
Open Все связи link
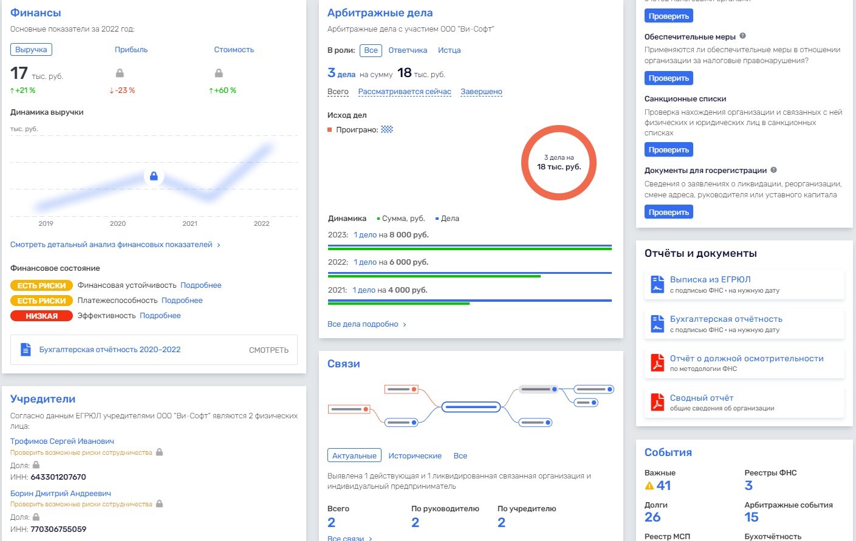click(350, 539)
